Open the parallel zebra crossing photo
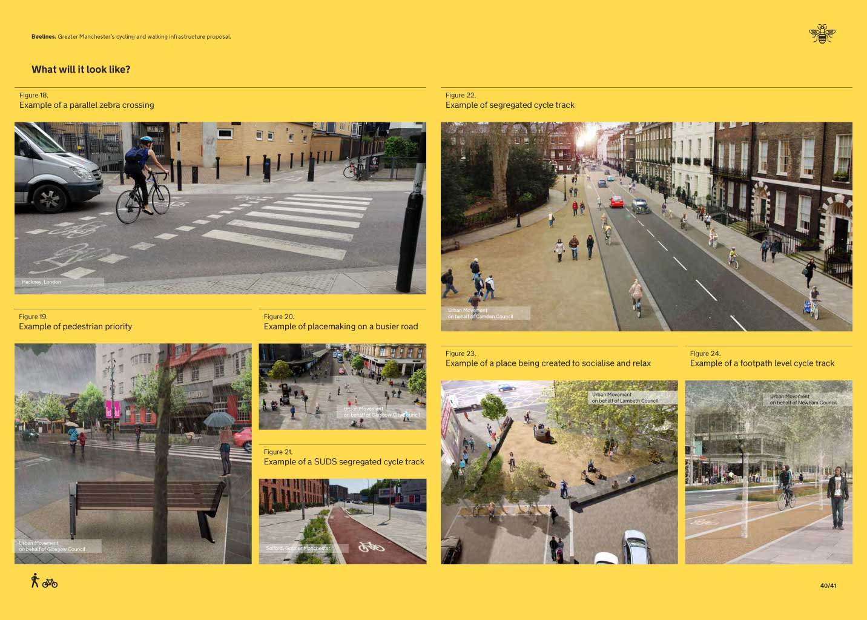The image size is (867, 620). [x=220, y=208]
